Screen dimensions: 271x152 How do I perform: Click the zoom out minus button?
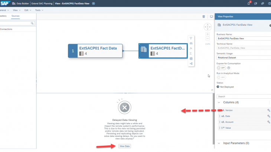[208, 39]
